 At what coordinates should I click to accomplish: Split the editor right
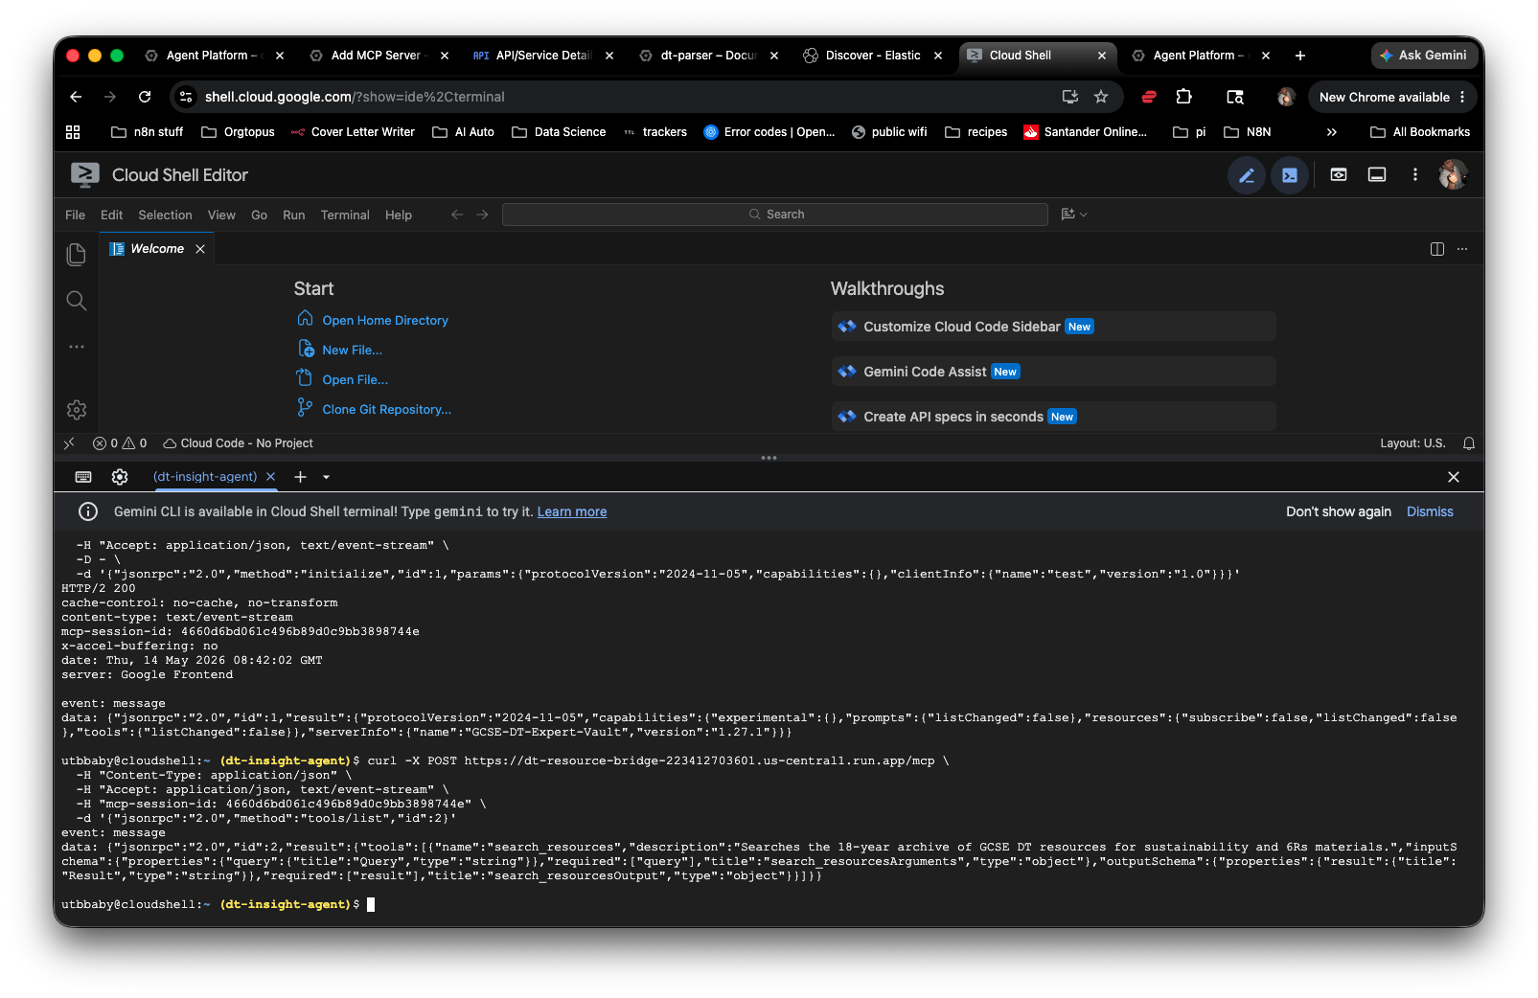tap(1437, 249)
